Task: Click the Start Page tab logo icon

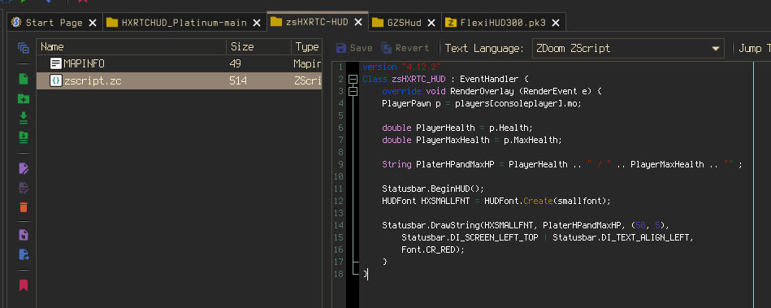Action: tap(17, 23)
